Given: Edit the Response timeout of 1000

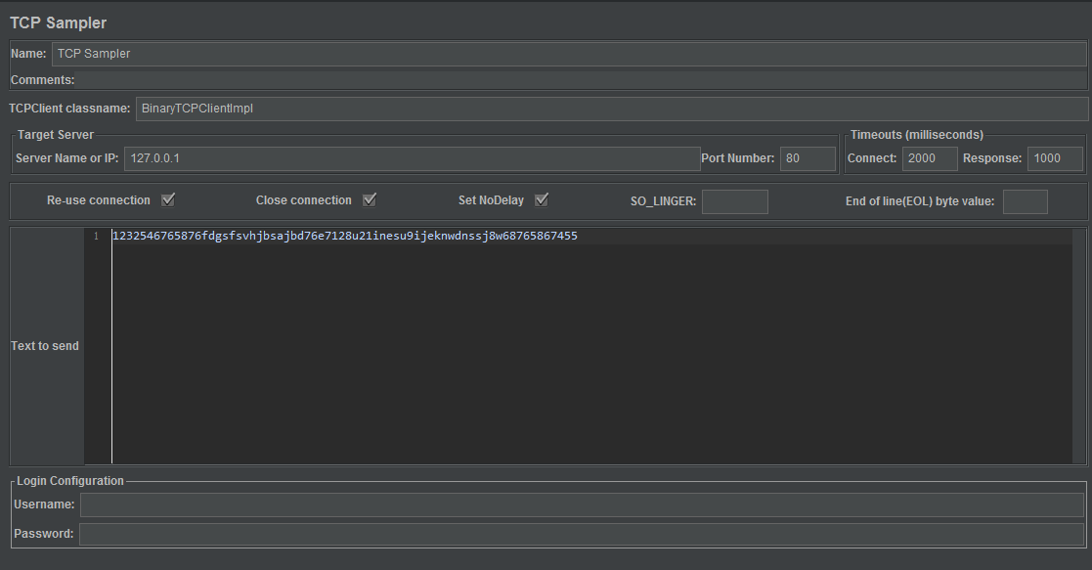Looking at the screenshot, I should 1055,158.
